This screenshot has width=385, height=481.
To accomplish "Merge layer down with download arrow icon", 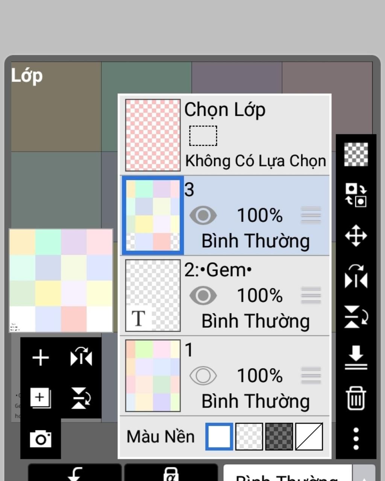I will (x=356, y=358).
